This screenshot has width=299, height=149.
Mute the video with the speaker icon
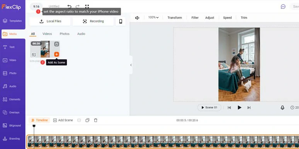[x=137, y=18]
